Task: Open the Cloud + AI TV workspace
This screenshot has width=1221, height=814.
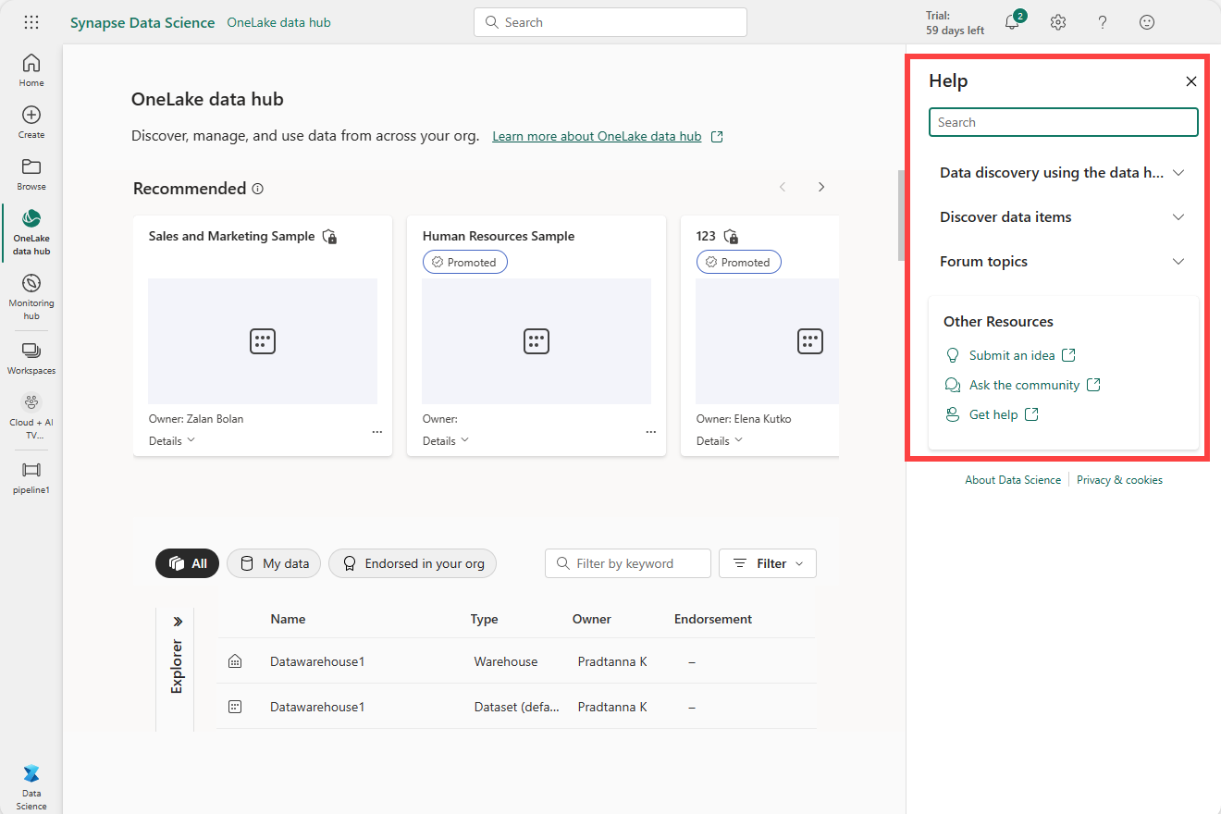Action: click(31, 415)
